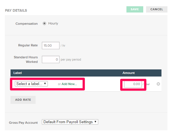This screenshot has width=172, height=132.
Task: Select the Hourly compensation radio button
Action: pos(44,23)
